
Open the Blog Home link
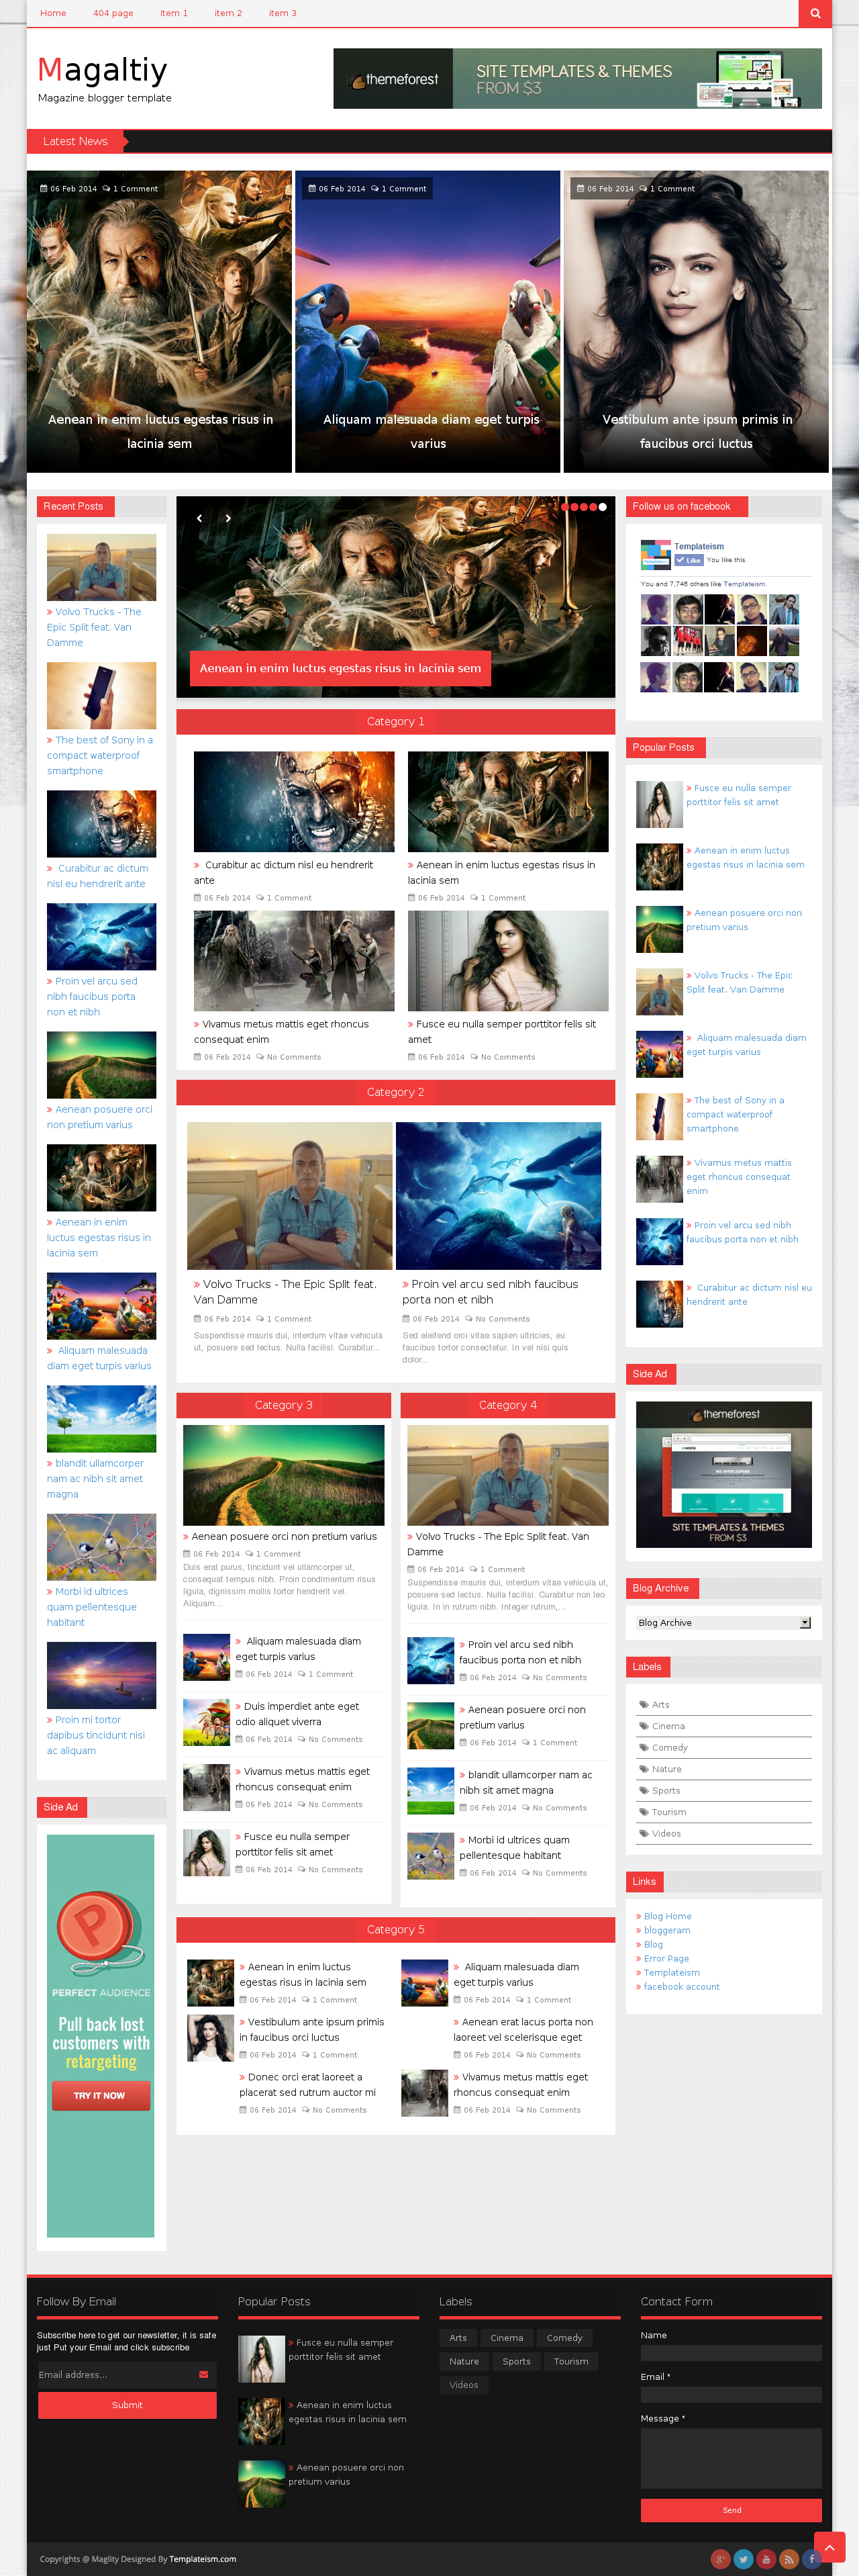click(x=667, y=1916)
